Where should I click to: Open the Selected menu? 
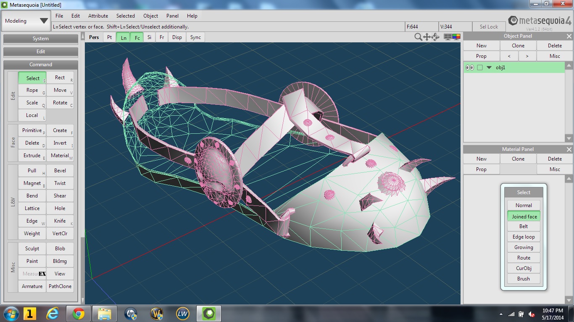click(126, 16)
